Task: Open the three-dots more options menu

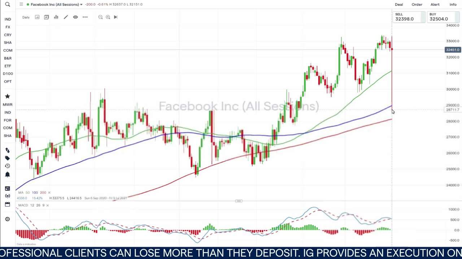Action: pos(85,17)
